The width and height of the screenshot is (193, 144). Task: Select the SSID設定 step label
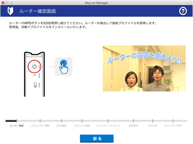[x=62, y=126]
